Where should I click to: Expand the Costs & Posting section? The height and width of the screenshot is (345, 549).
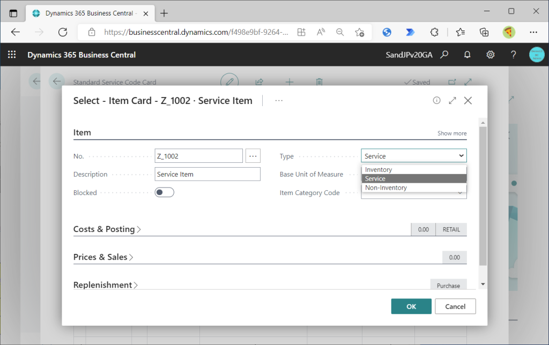click(107, 229)
